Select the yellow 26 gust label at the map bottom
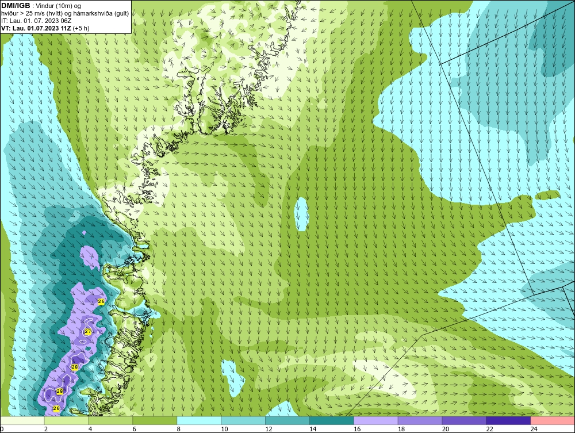The image size is (575, 433). (x=56, y=408)
